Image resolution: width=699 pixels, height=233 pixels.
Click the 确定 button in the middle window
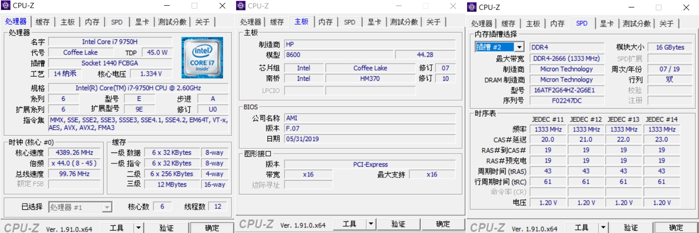click(x=443, y=224)
